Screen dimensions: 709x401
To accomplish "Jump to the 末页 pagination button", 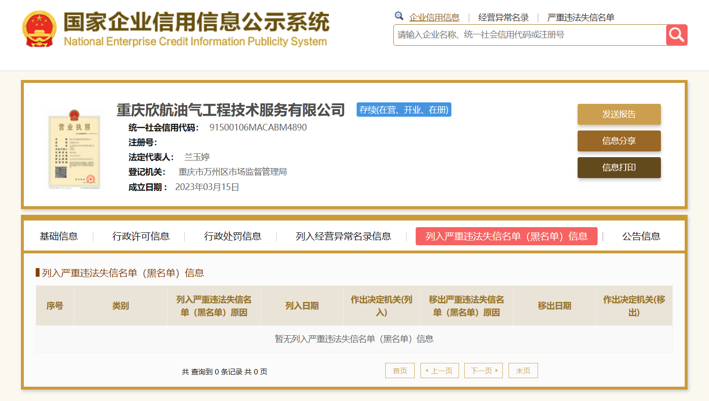I will coord(523,371).
